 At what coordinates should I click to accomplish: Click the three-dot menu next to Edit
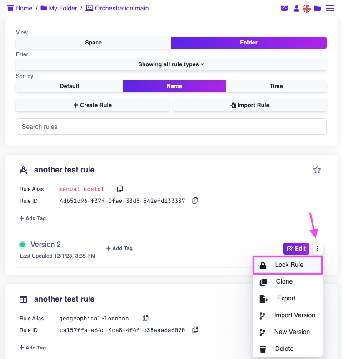(318, 249)
